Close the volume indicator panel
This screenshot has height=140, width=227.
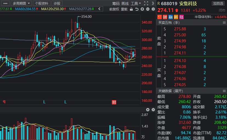pyautogui.click(x=148, y=110)
